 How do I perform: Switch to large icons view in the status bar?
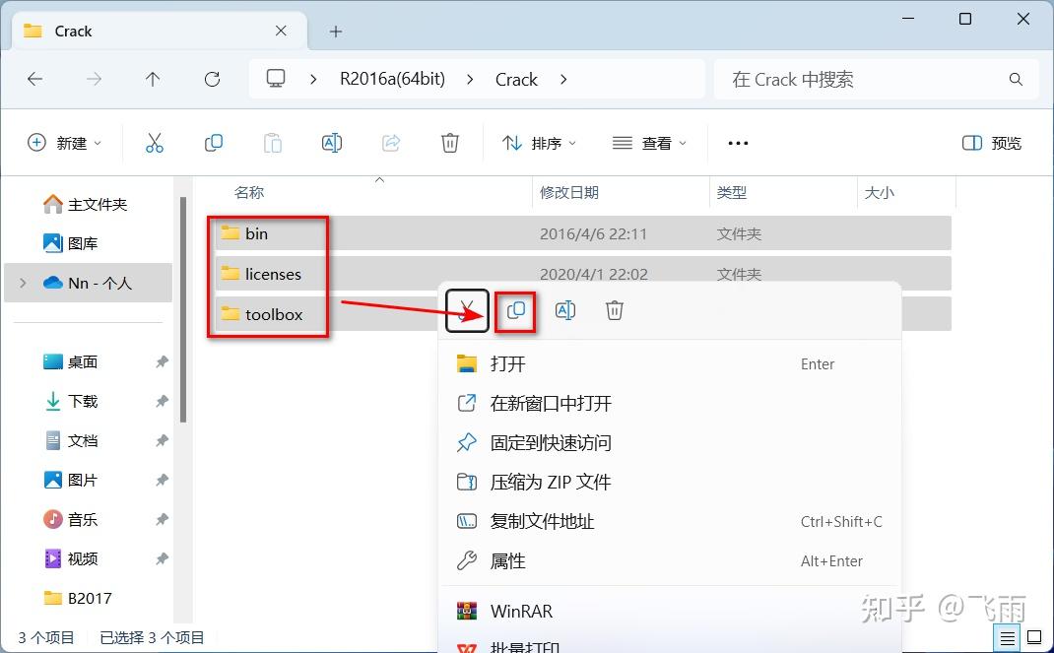tap(1034, 638)
